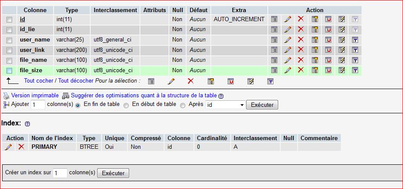Add index on user_name column
This screenshot has height=189, width=403.
(342, 40)
